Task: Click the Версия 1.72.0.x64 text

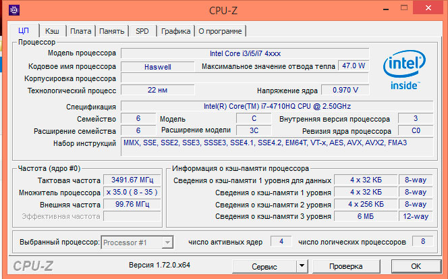Action: pyautogui.click(x=159, y=265)
